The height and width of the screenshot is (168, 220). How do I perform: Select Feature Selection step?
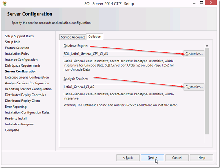tap(17, 48)
